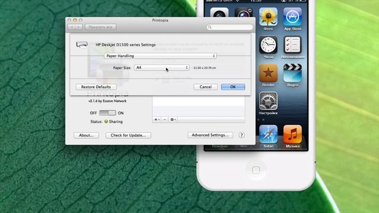The width and height of the screenshot is (379, 213).
Task: Open Advanced Settings
Action: [x=210, y=135]
